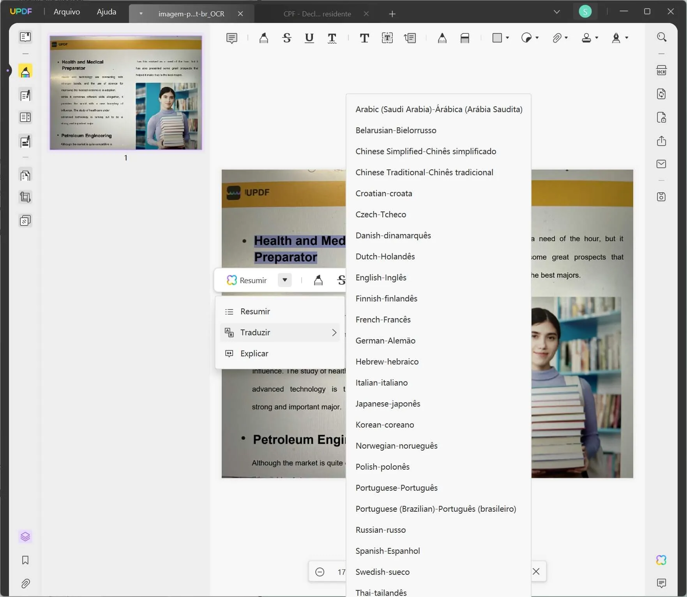Open a new tab with plus button
The height and width of the screenshot is (597, 687).
point(392,14)
